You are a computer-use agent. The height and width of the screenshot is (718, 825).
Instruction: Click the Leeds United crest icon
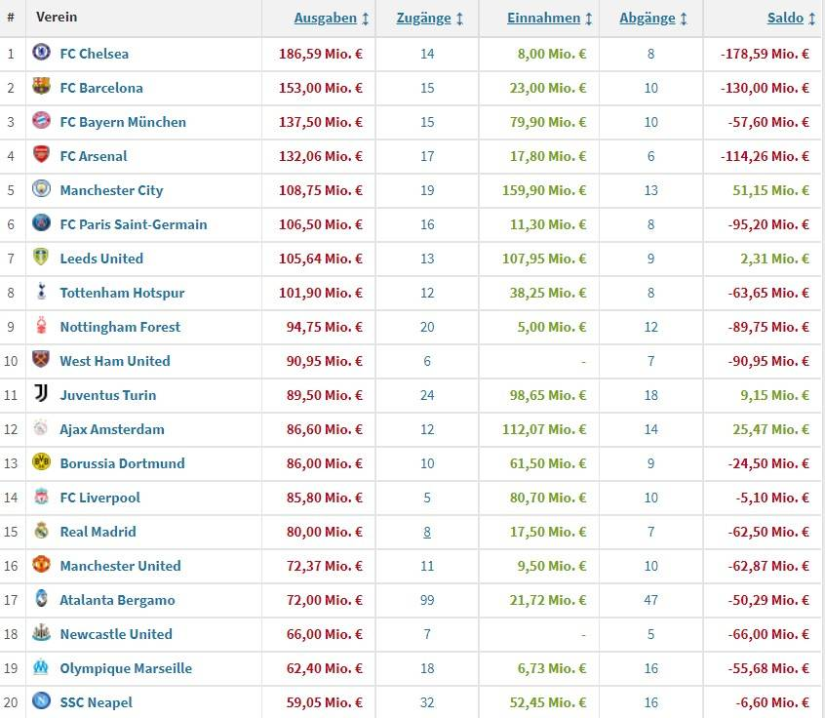click(41, 257)
